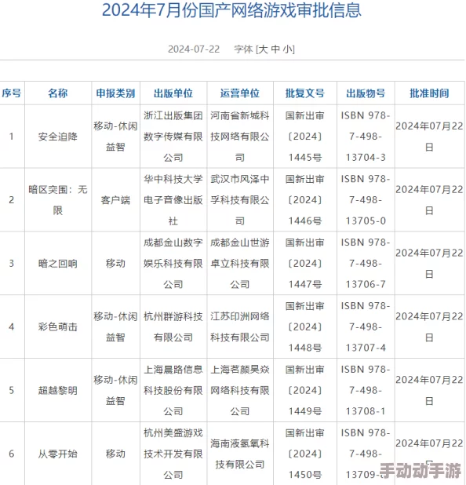
Task: Select the 大 font size link
Action: pos(263,49)
